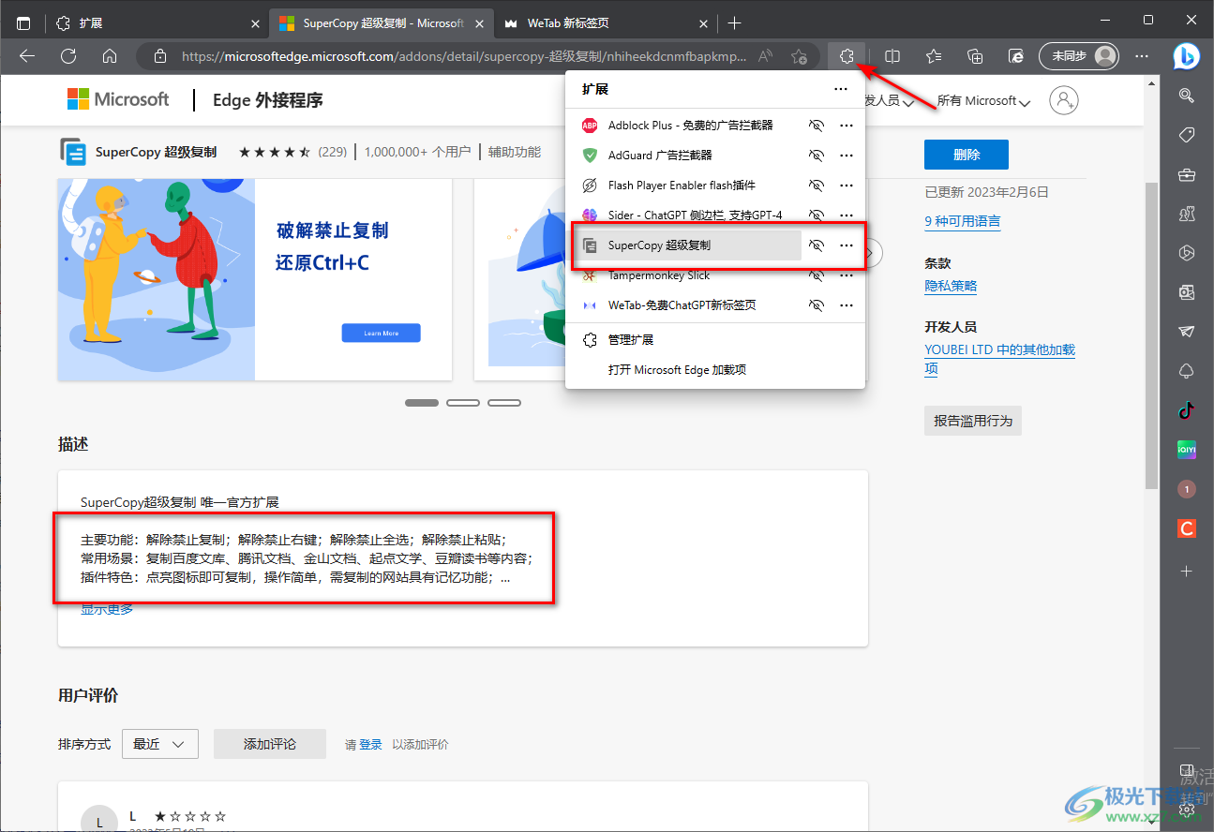
Task: Click the 报告滥用行为 button
Action: (x=973, y=421)
